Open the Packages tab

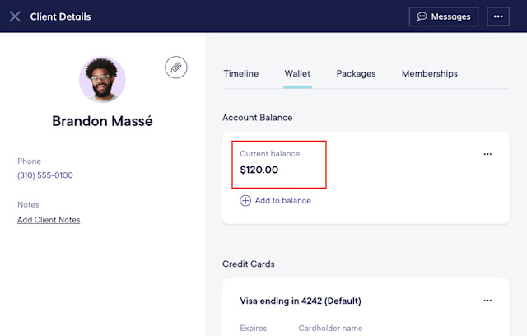pos(356,73)
